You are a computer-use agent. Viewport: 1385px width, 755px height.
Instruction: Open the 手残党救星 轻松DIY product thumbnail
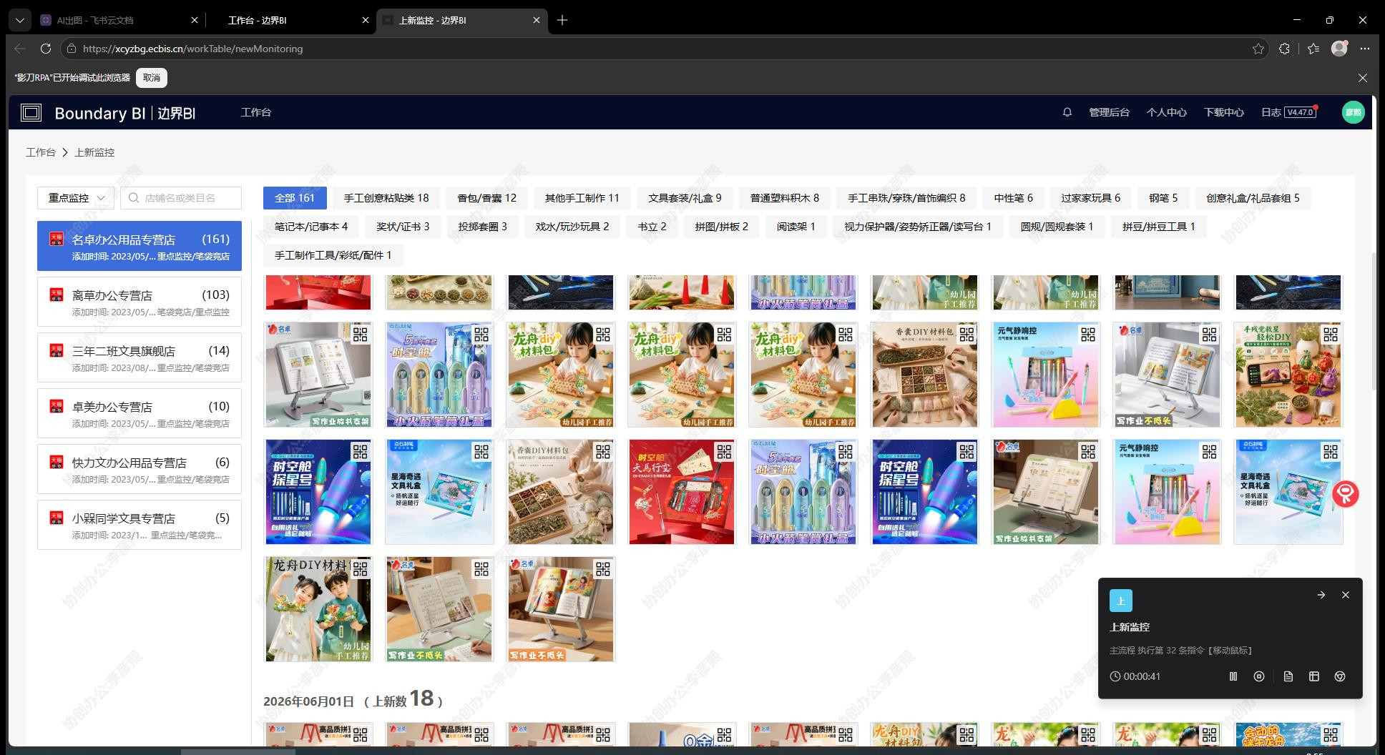pos(1288,375)
